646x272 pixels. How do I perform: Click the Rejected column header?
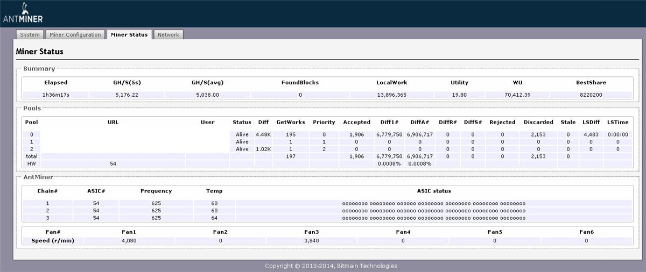point(502,122)
